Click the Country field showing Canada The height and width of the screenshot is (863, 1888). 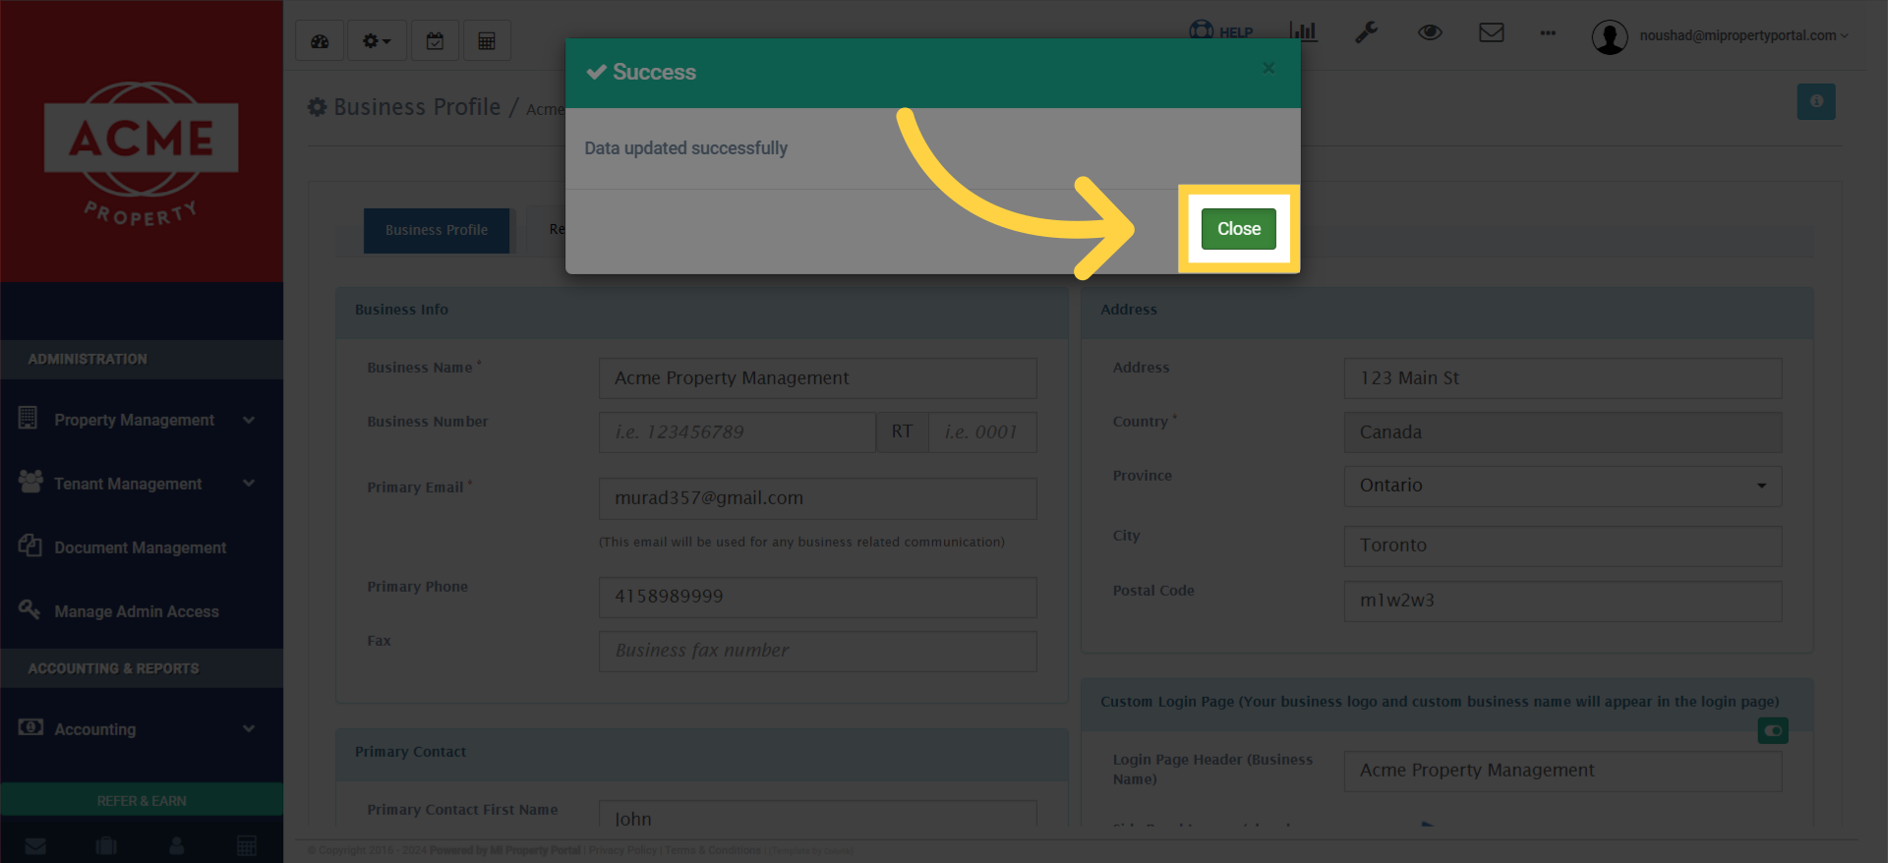(1563, 432)
